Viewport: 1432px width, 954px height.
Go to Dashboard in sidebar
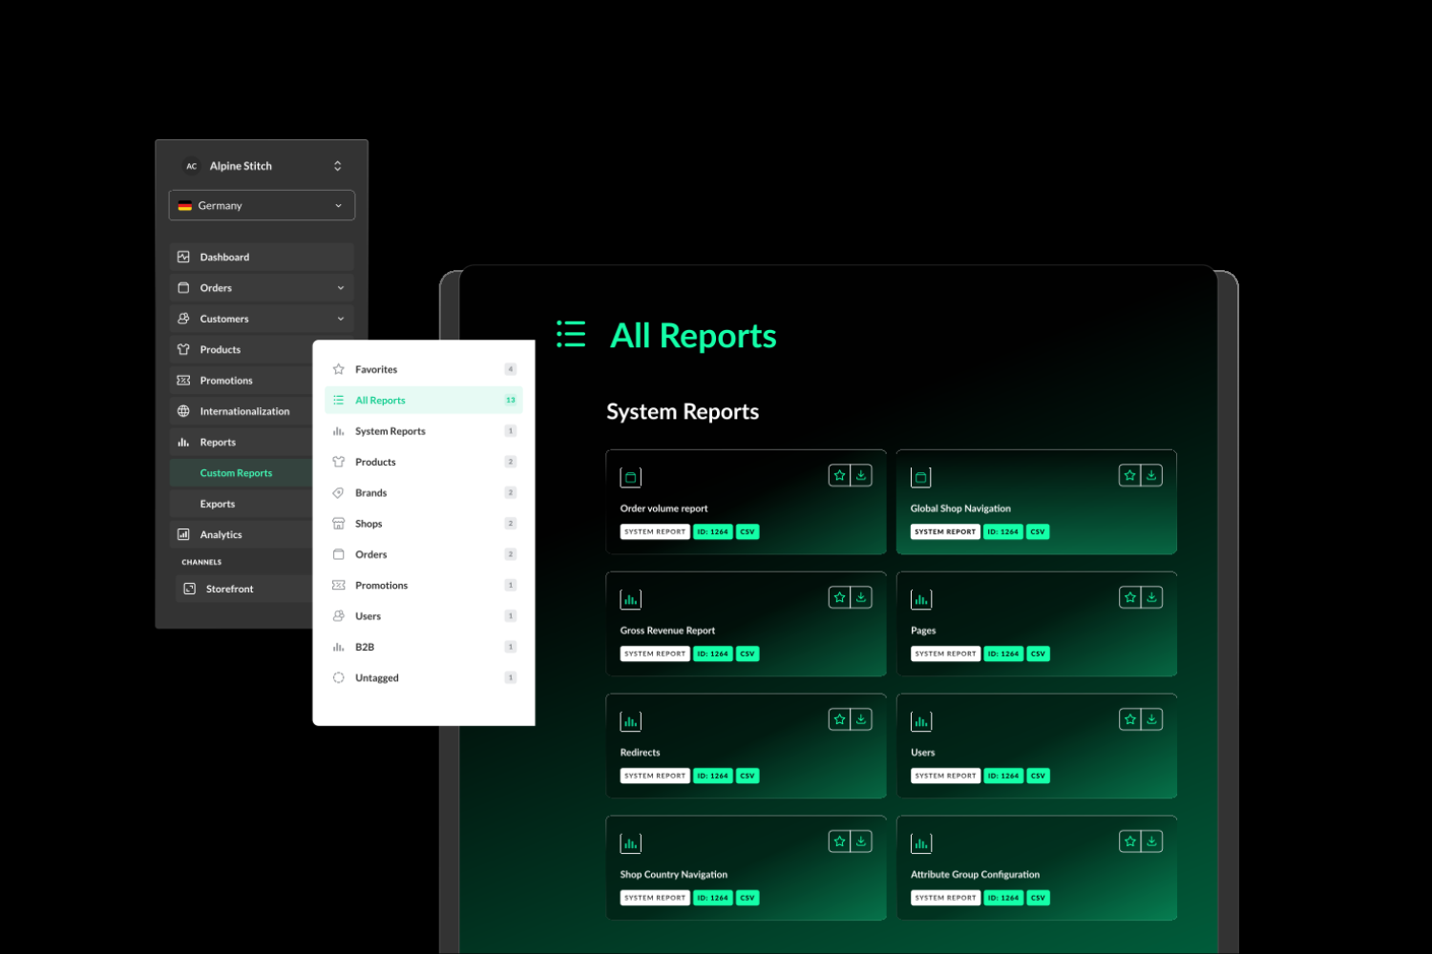(262, 258)
